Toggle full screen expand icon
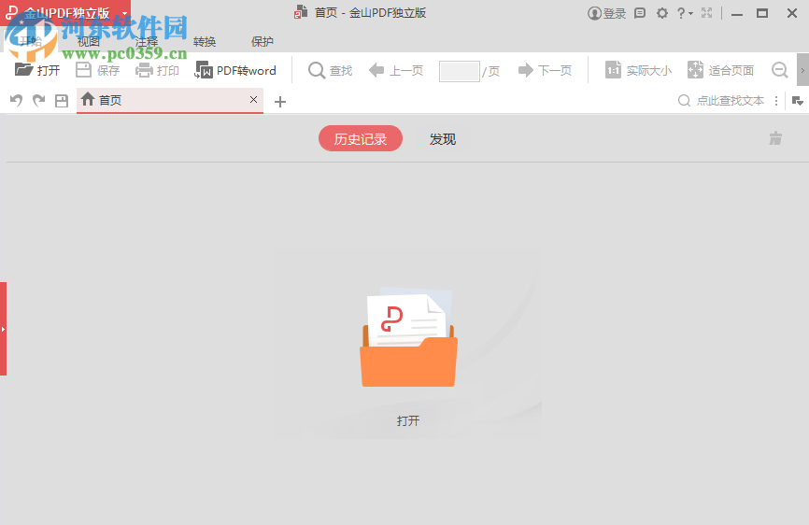The width and height of the screenshot is (809, 525). (x=707, y=13)
